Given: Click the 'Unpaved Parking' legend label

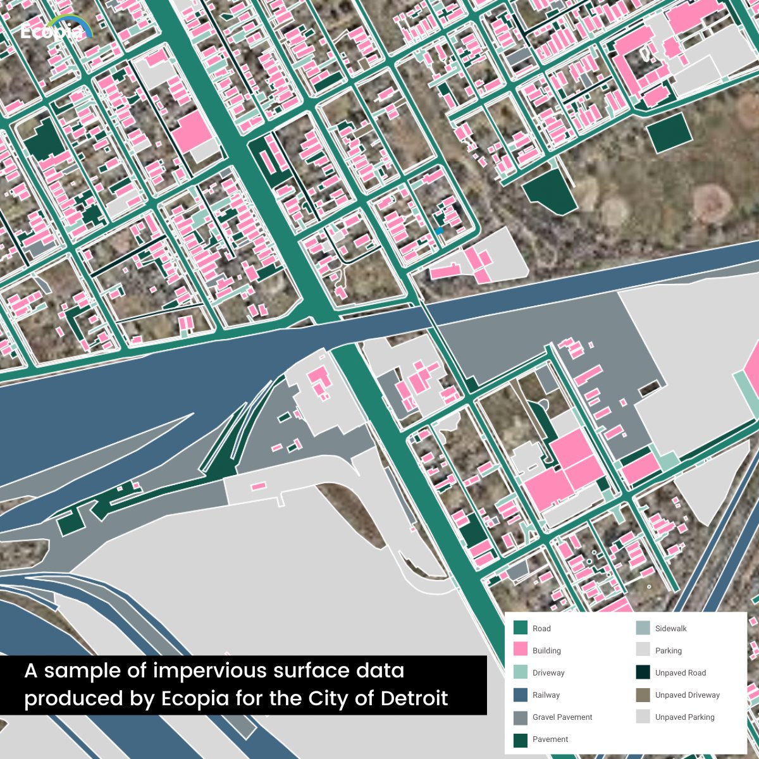Looking at the screenshot, I should pos(685,717).
